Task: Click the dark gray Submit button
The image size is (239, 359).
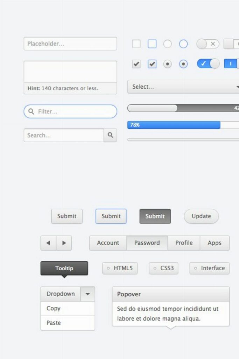Action: click(x=155, y=216)
